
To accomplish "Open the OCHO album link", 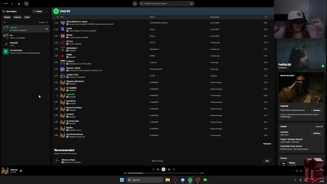I will click(x=152, y=76).
